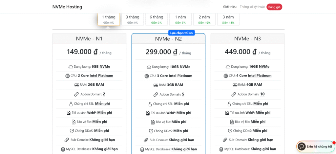Click the Addon Domain link icon in N1
The height and width of the screenshot is (154, 336).
point(76,94)
